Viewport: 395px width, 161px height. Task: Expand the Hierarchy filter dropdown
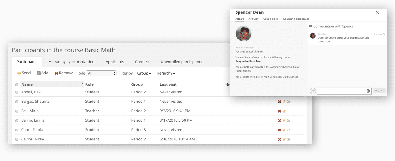(x=165, y=73)
